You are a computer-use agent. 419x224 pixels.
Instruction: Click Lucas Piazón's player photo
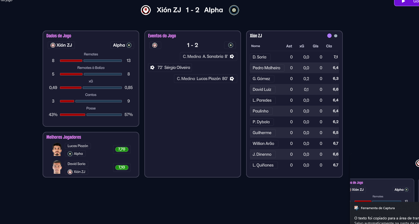57,149
